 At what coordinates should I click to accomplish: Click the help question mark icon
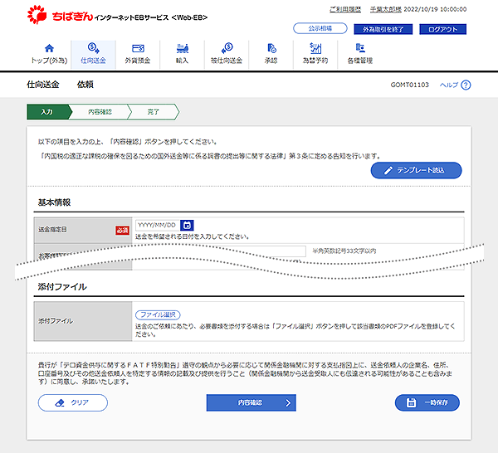[466, 85]
